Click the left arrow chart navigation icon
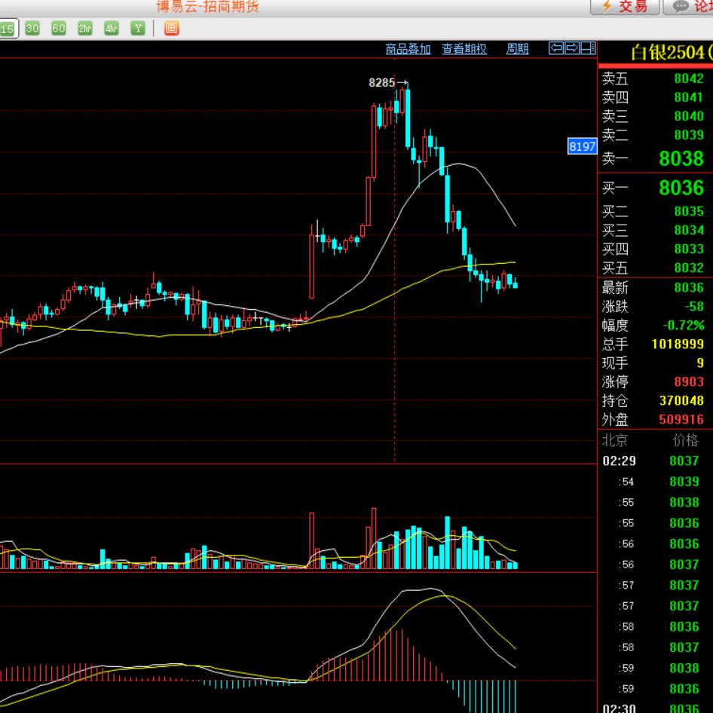Image resolution: width=713 pixels, height=713 pixels. 556,48
